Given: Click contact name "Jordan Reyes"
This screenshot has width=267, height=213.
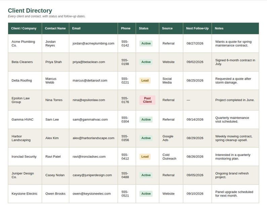Looking at the screenshot, I should (50, 44).
